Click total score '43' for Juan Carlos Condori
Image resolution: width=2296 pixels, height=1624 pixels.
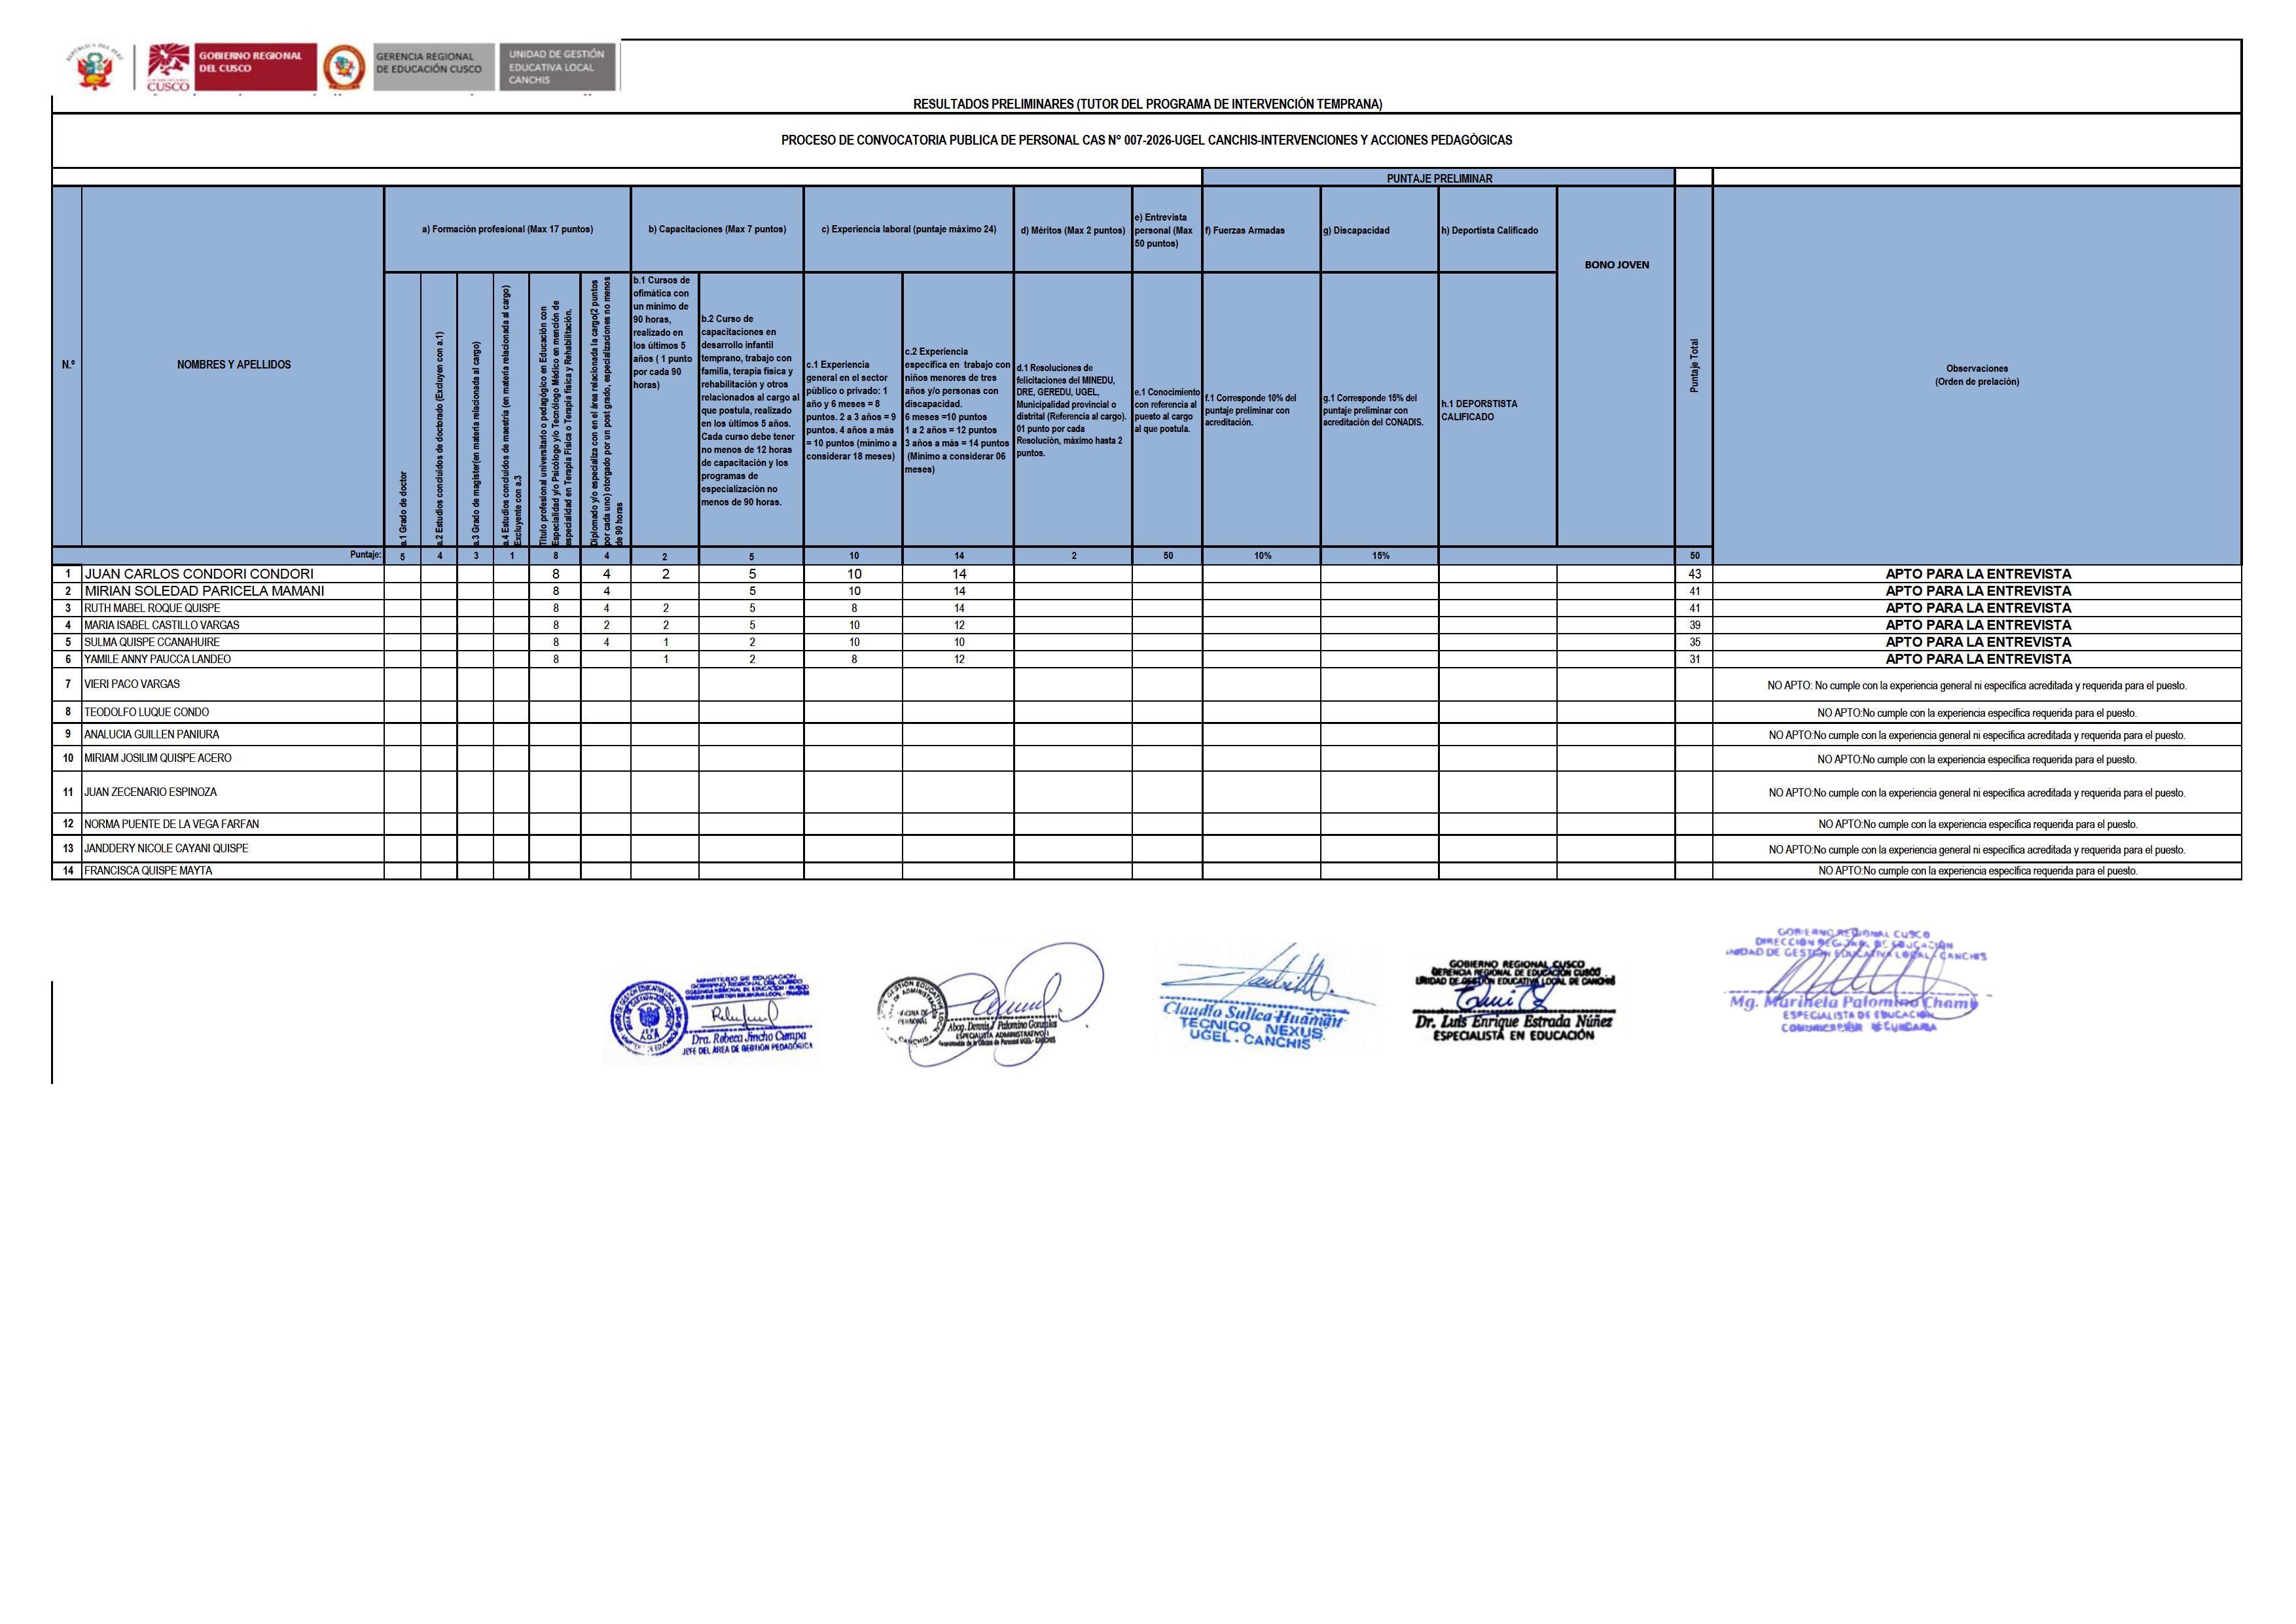point(1694,574)
